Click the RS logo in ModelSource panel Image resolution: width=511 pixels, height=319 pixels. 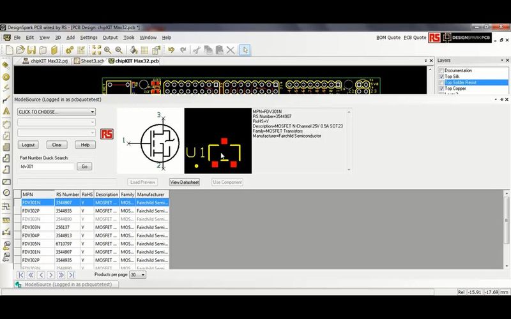pos(107,134)
